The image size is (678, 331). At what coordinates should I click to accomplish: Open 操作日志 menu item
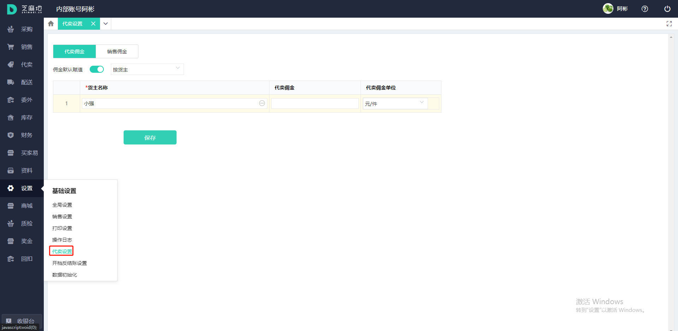click(62, 240)
